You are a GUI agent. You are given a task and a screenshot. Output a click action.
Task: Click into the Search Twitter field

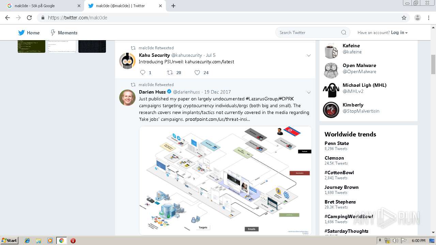pyautogui.click(x=313, y=33)
